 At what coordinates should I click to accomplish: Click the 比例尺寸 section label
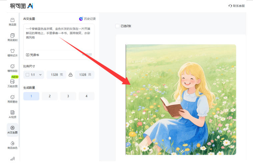[29, 66]
